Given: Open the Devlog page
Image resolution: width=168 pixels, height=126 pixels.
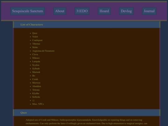Looking at the screenshot, I should (126, 11).
